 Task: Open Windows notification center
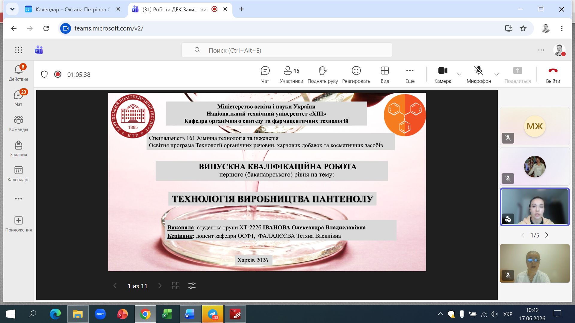(x=557, y=314)
